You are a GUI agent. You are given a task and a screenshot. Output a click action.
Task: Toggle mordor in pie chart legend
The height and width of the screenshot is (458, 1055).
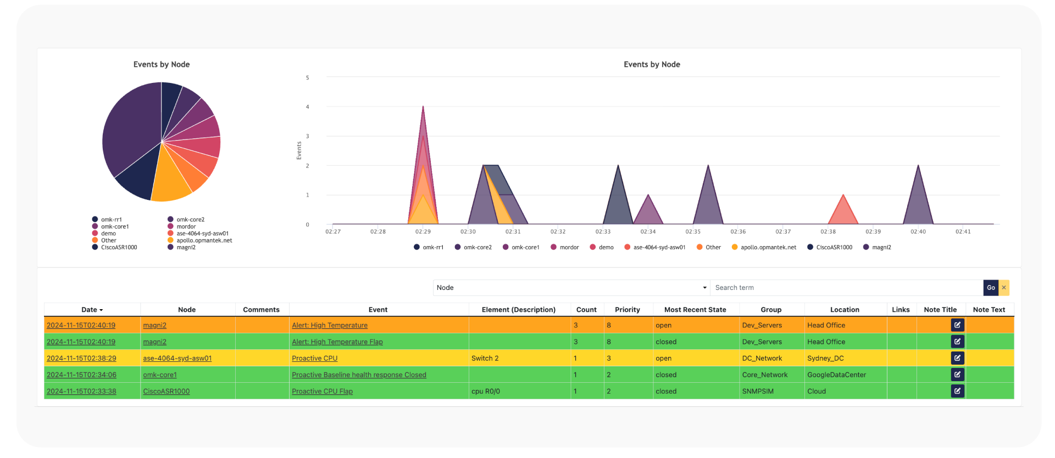coord(182,226)
